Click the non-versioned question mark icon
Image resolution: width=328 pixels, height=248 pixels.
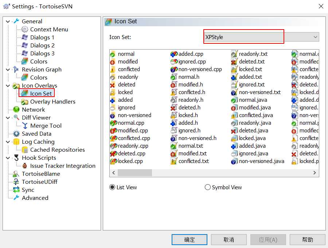point(113,115)
